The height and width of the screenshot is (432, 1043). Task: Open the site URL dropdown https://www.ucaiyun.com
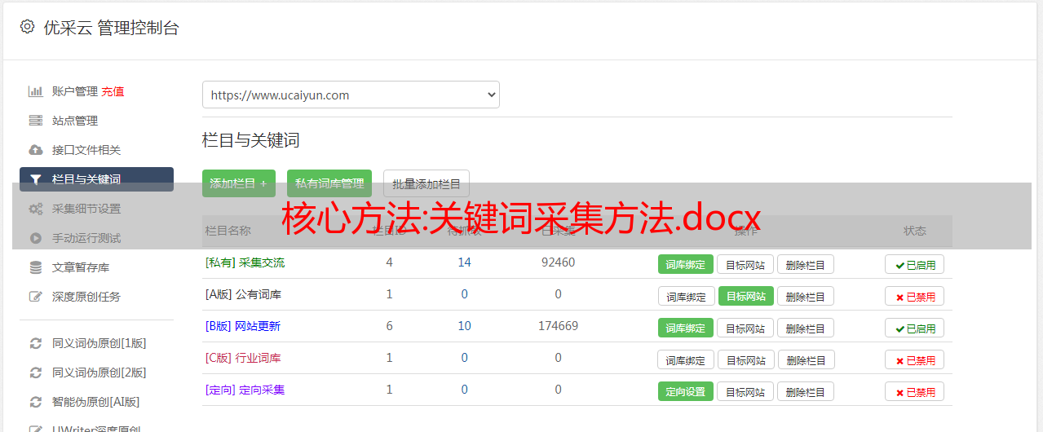click(x=351, y=95)
